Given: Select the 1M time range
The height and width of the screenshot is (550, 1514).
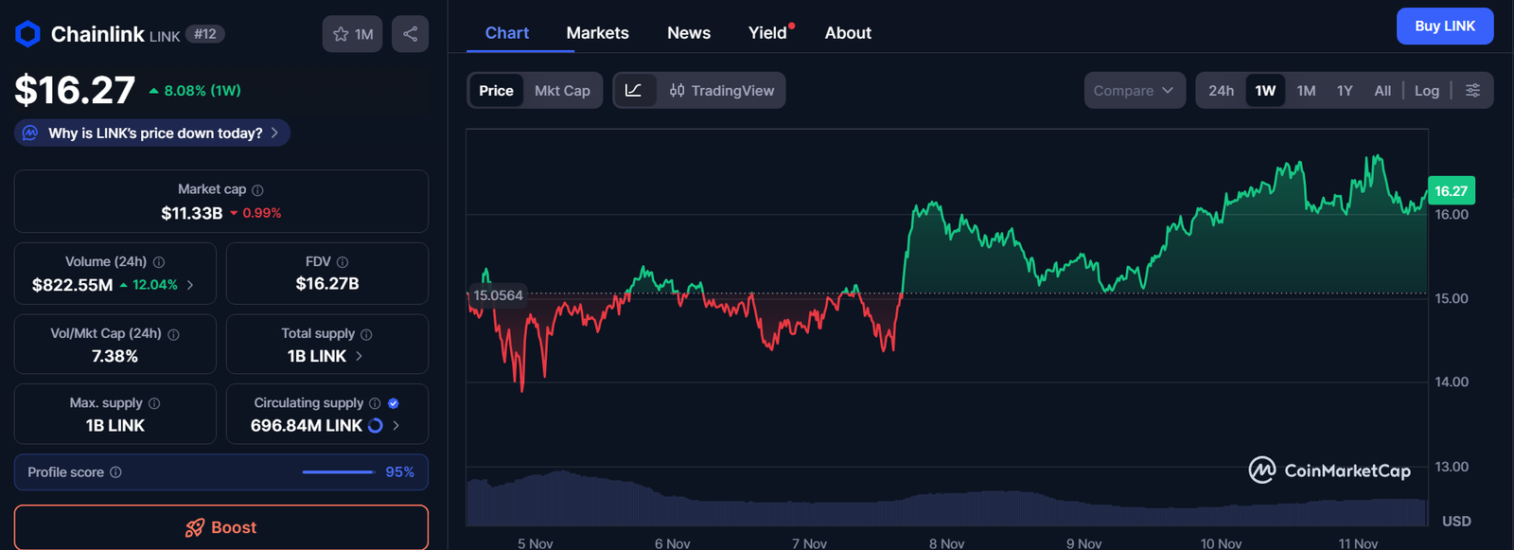Looking at the screenshot, I should (1306, 91).
